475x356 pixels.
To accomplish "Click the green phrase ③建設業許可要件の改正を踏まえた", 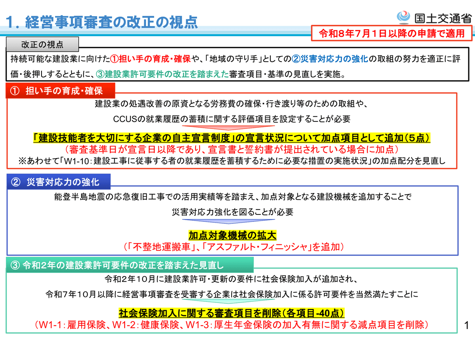I will (x=162, y=74).
